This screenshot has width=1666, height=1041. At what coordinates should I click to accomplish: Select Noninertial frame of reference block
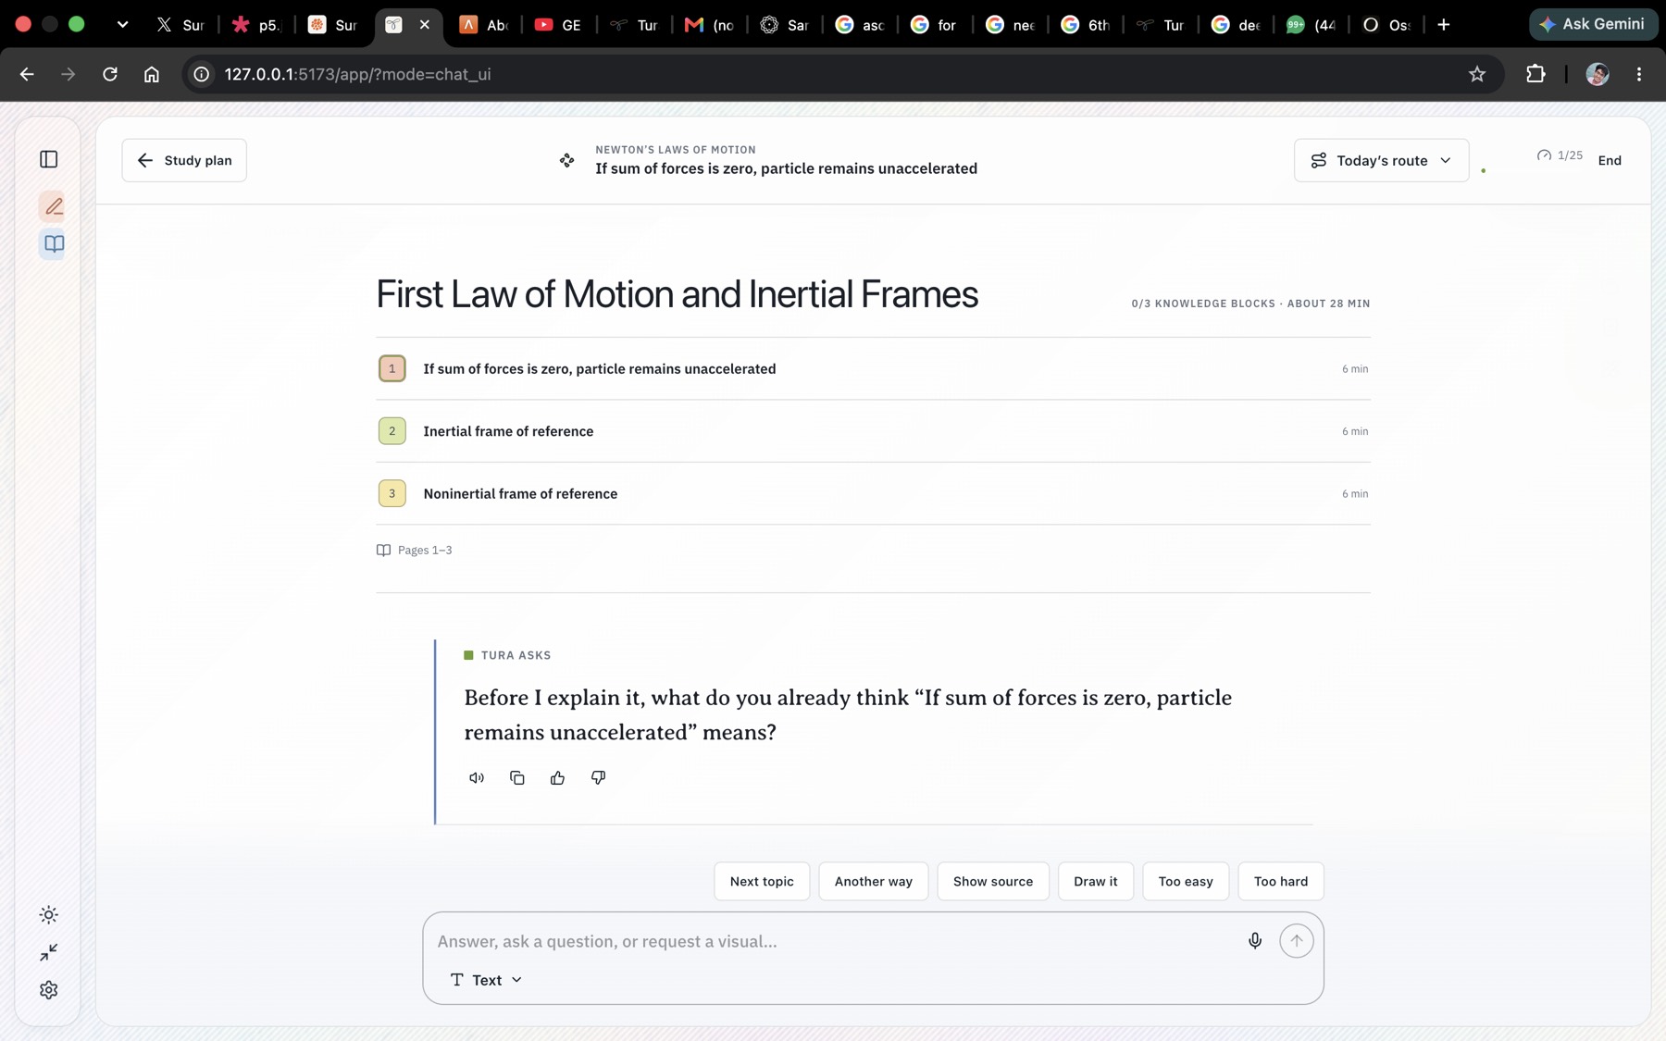[x=873, y=494]
